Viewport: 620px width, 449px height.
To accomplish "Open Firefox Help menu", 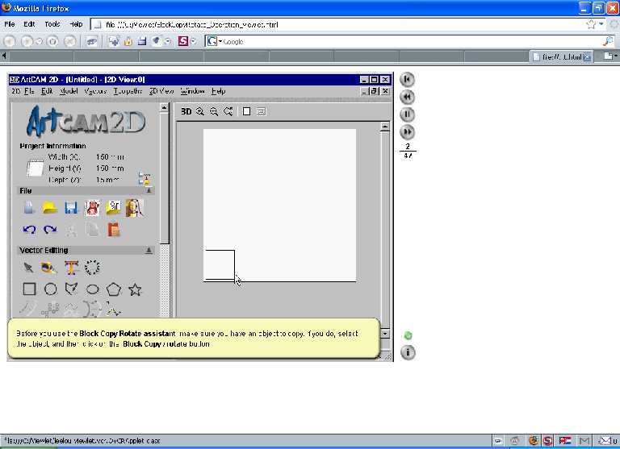I will click(76, 24).
